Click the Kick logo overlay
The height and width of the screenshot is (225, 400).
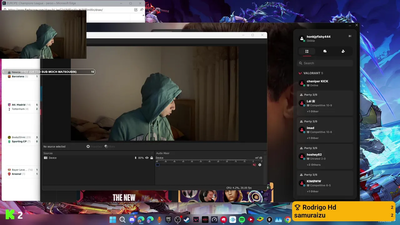click(x=10, y=215)
